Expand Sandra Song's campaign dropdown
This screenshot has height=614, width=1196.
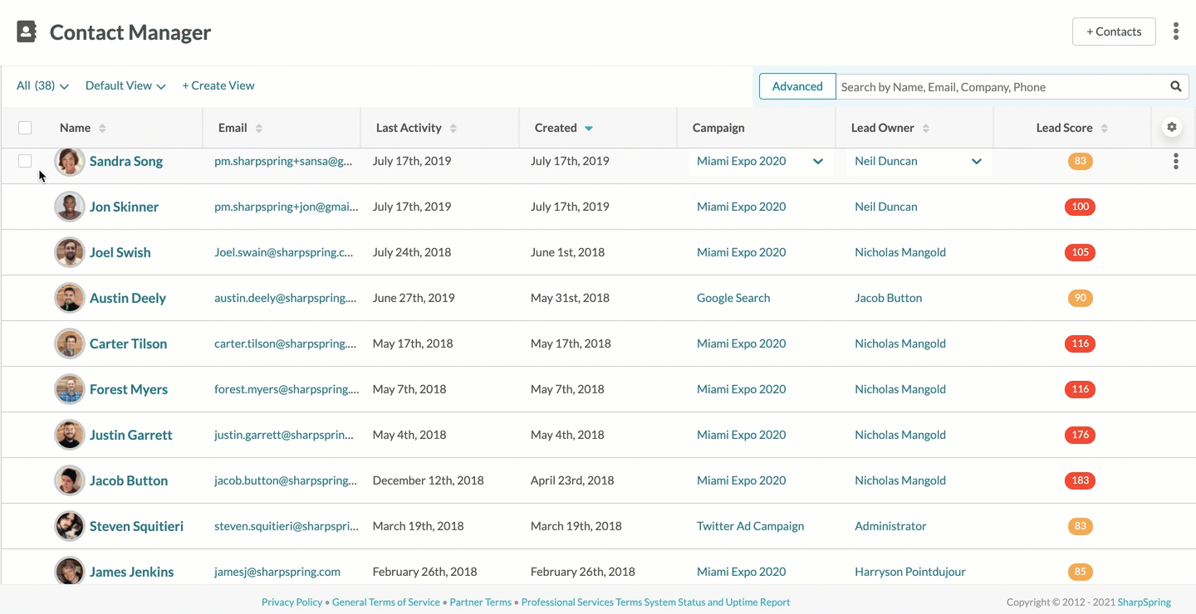click(817, 162)
